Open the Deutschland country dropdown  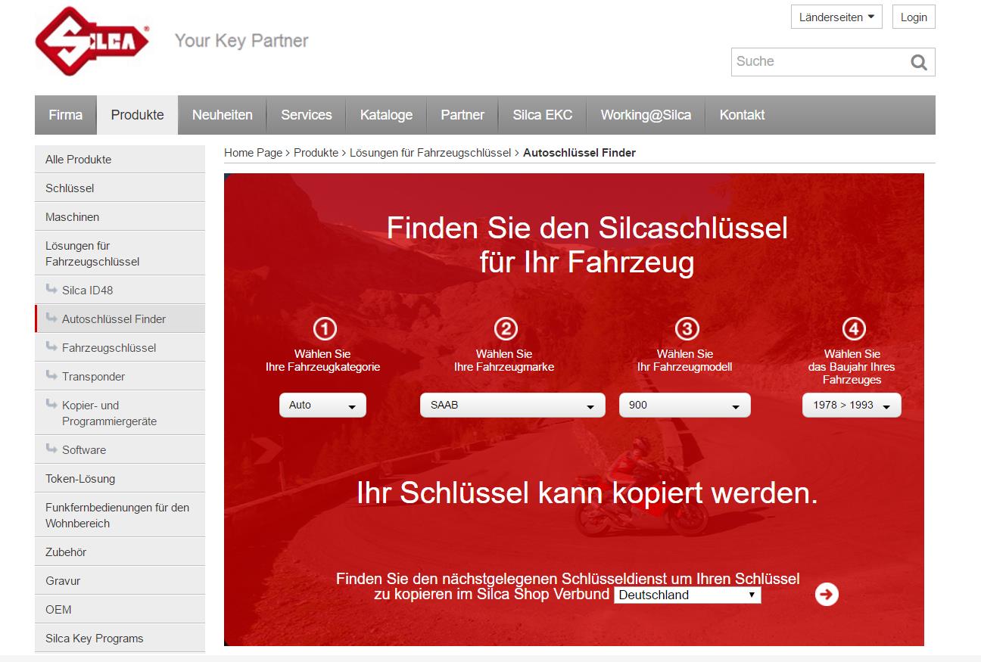click(x=687, y=595)
